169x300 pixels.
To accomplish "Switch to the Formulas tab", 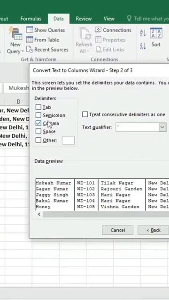I will [x=31, y=19].
